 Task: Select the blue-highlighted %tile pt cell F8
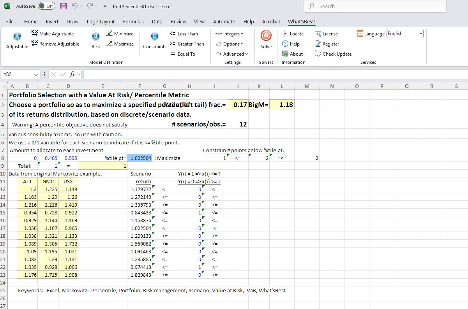tap(140, 158)
